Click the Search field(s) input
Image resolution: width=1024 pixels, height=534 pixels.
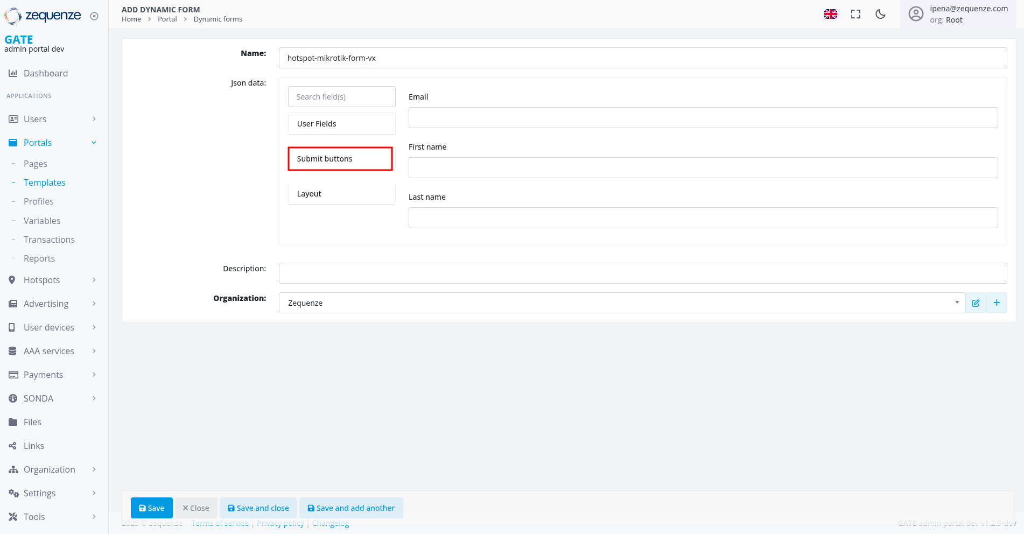[341, 97]
